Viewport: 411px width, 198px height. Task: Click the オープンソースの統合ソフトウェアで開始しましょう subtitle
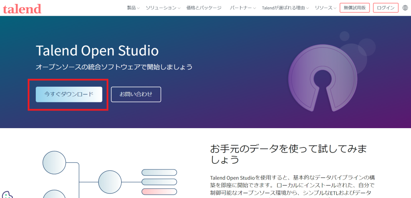(x=114, y=67)
